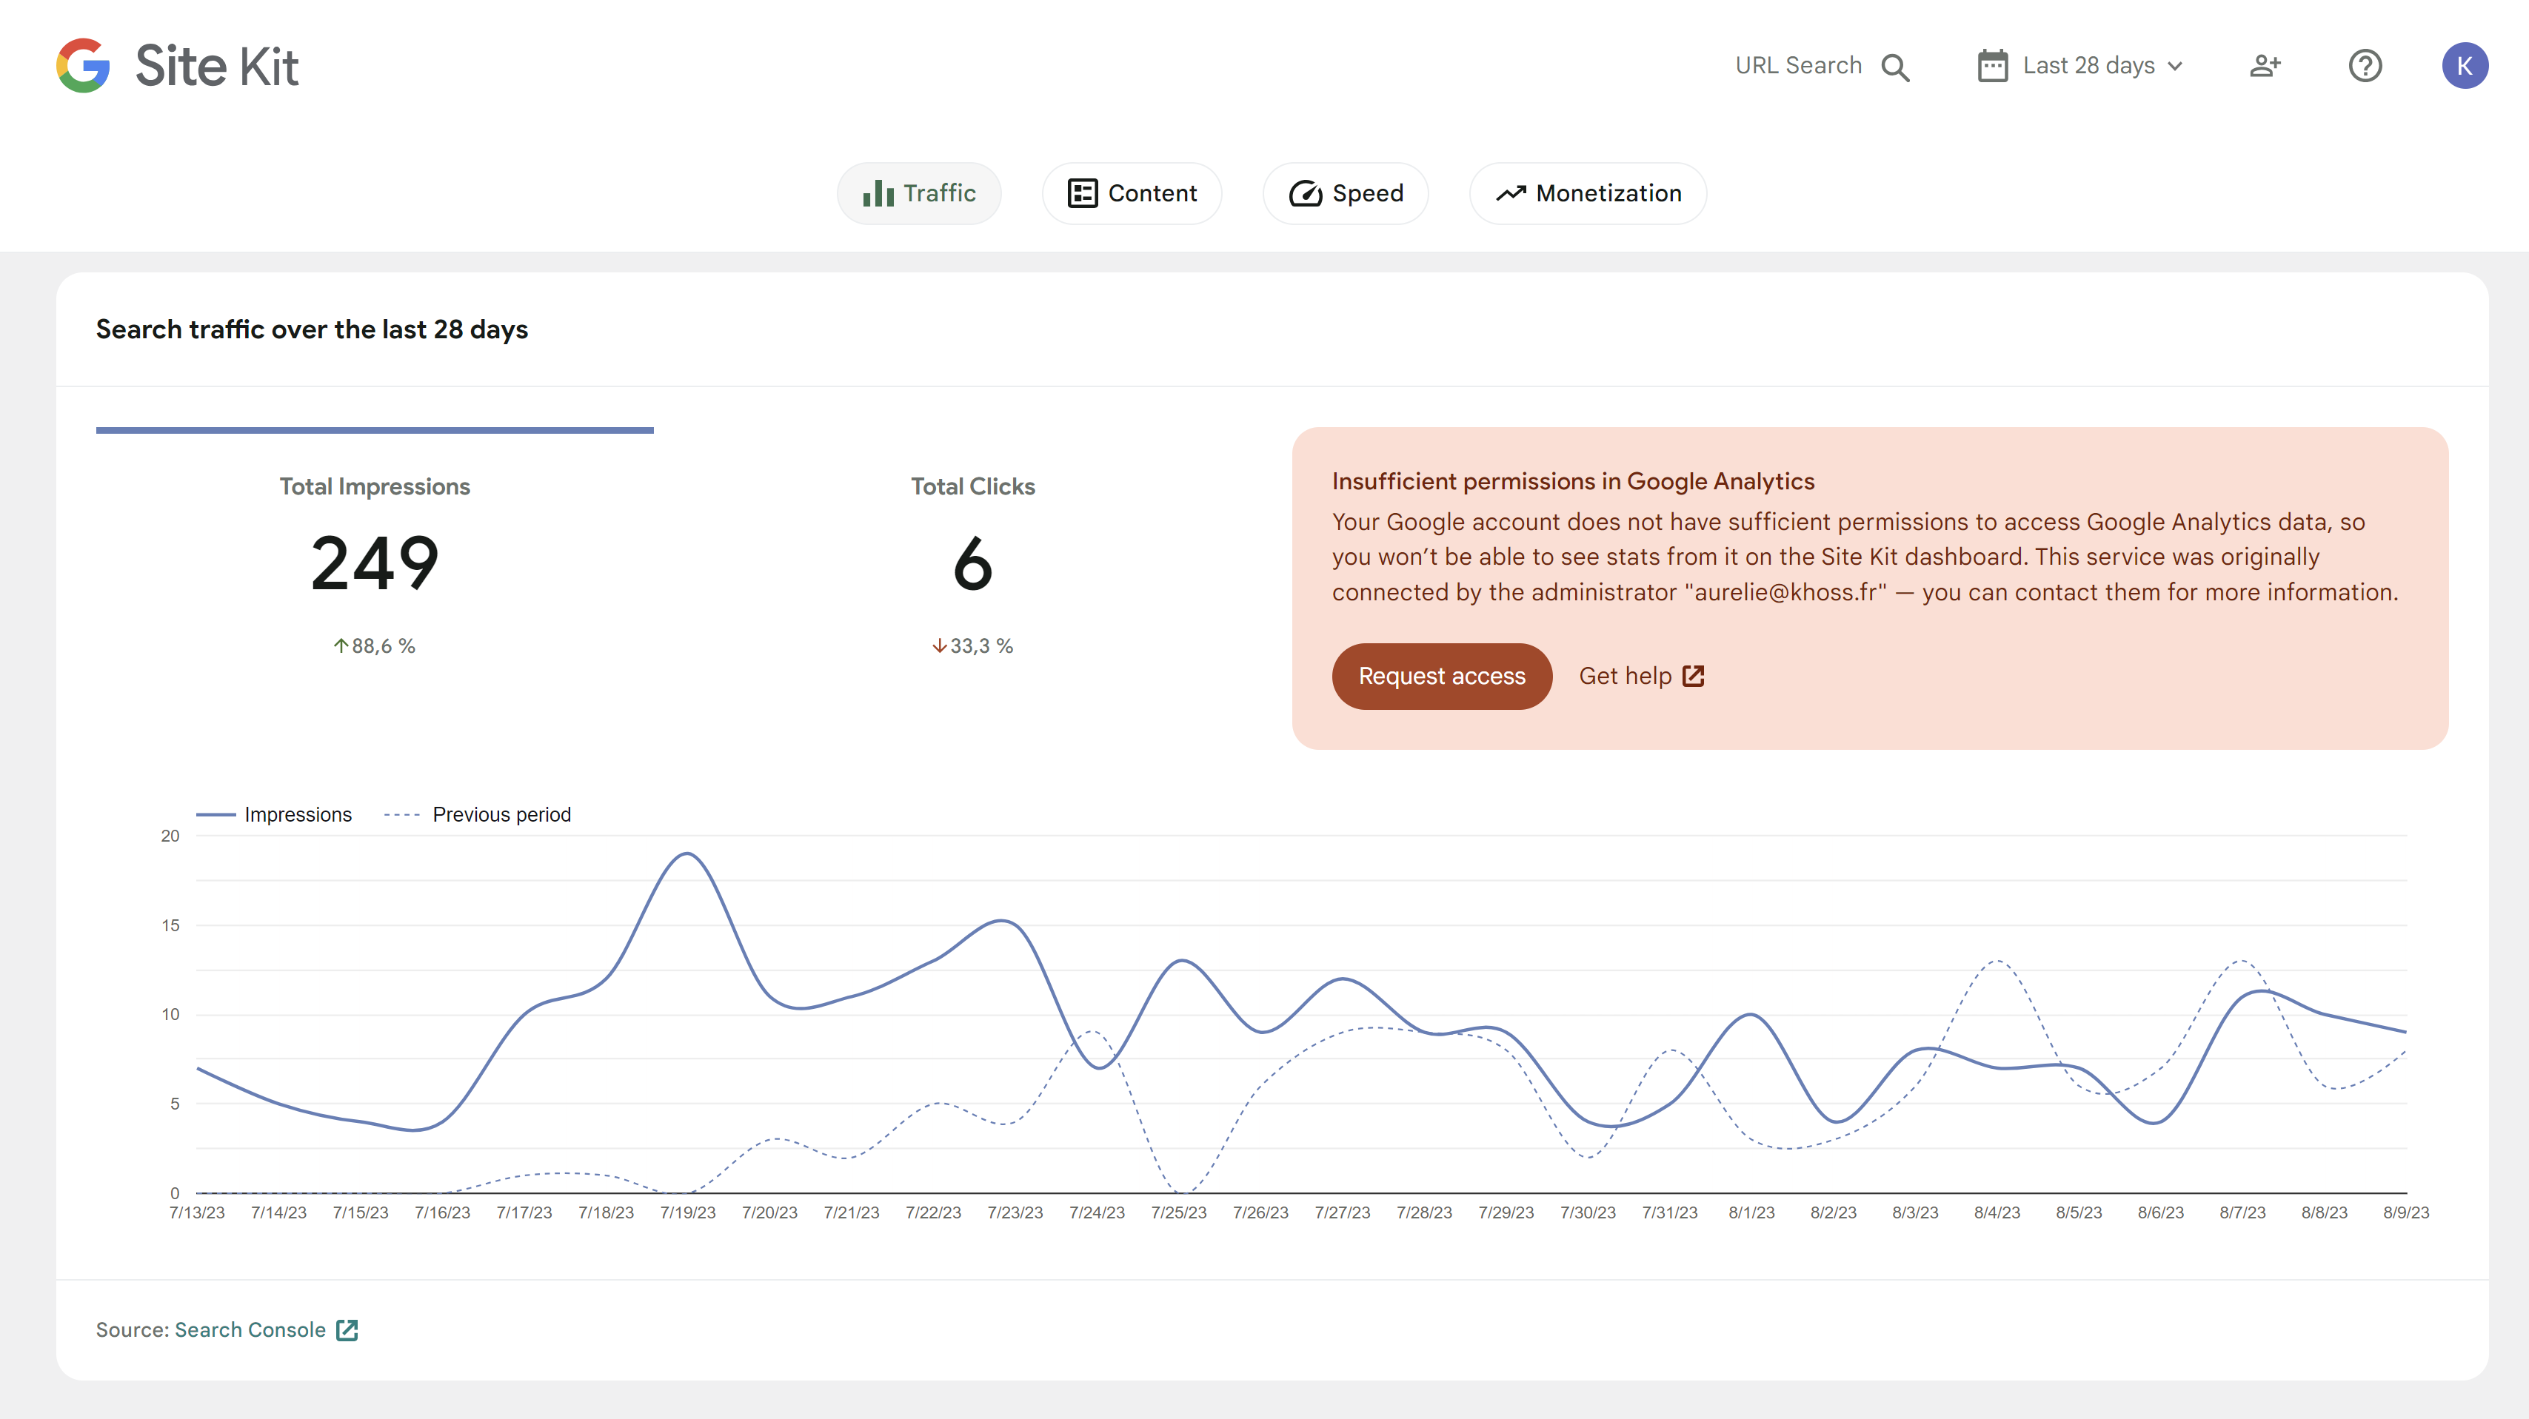Open the share dashboard add-person icon
2529x1419 pixels.
2265,66
